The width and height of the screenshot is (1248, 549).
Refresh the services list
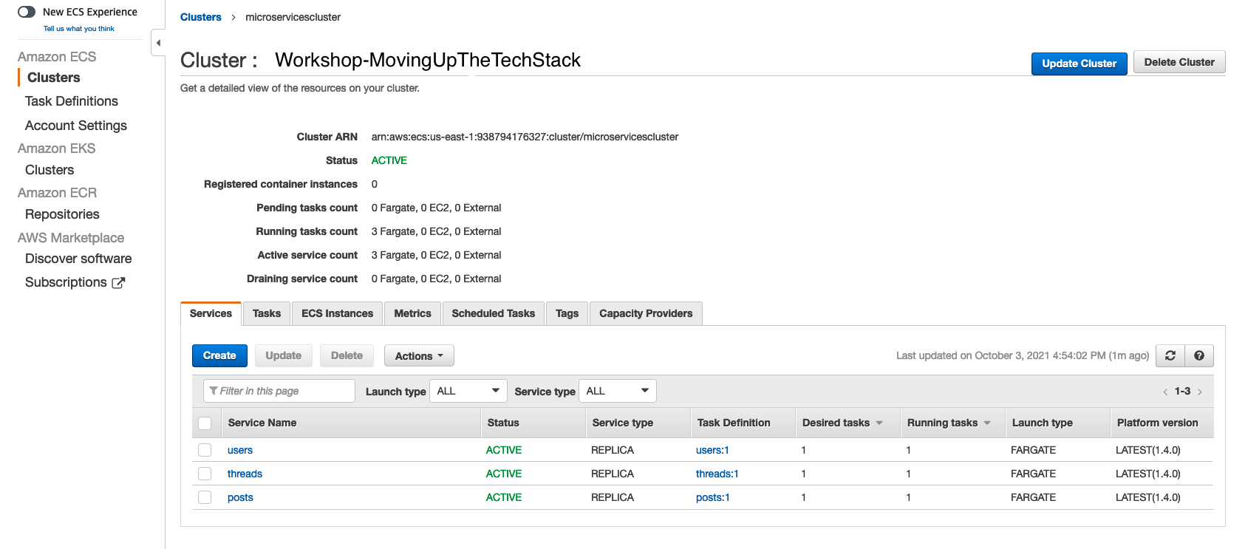click(1170, 355)
